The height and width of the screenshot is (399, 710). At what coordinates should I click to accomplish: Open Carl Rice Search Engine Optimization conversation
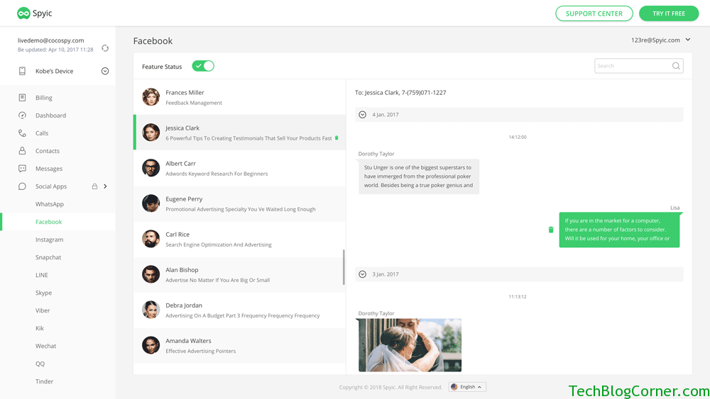(x=239, y=239)
